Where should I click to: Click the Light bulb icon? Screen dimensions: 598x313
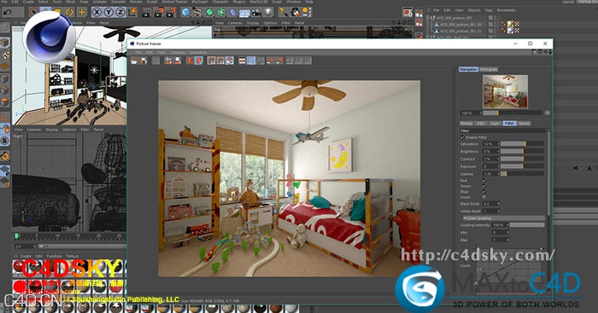pyautogui.click(x=268, y=12)
